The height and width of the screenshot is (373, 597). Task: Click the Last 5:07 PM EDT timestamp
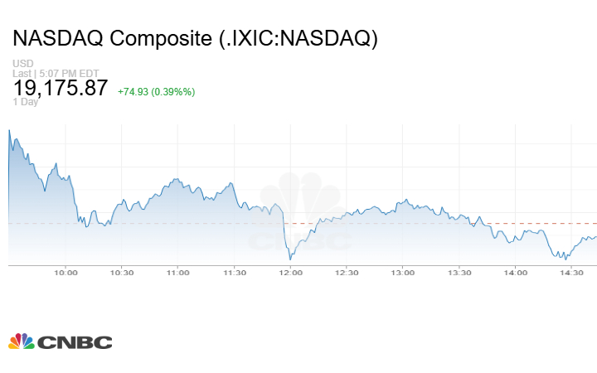click(56, 73)
